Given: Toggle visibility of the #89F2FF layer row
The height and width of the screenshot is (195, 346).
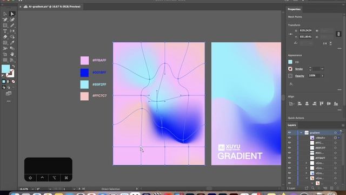Looking at the screenshot, I should pos(289,148).
